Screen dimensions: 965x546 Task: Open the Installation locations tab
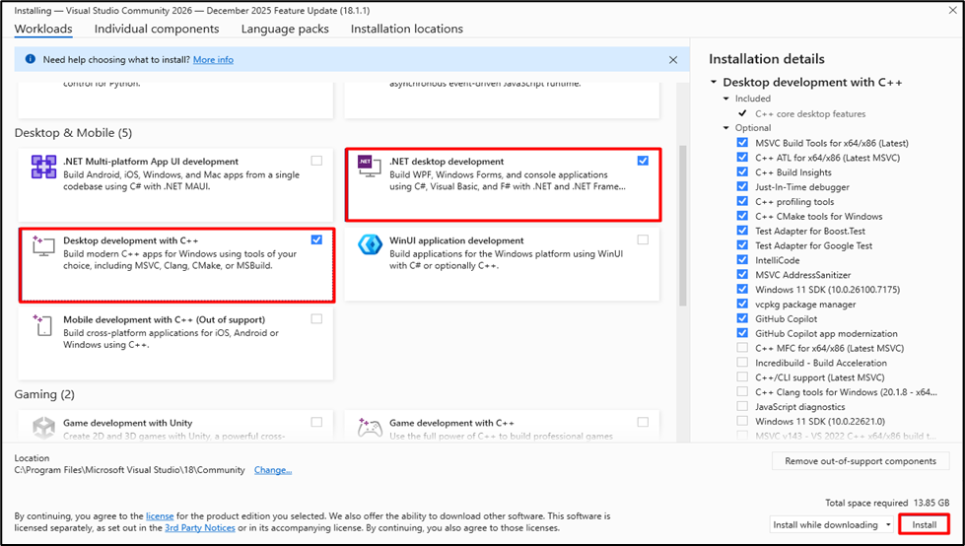click(407, 29)
